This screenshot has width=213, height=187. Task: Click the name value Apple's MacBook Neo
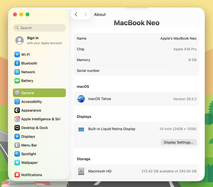[178, 38]
